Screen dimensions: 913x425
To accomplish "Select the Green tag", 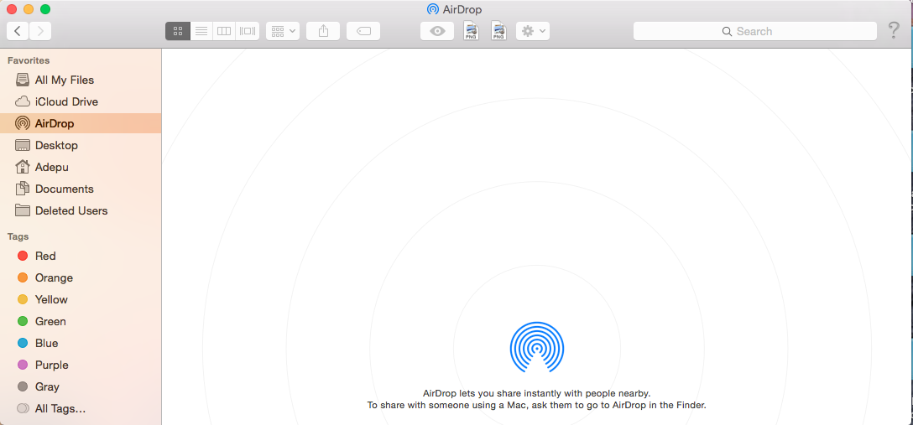I will coord(81,322).
